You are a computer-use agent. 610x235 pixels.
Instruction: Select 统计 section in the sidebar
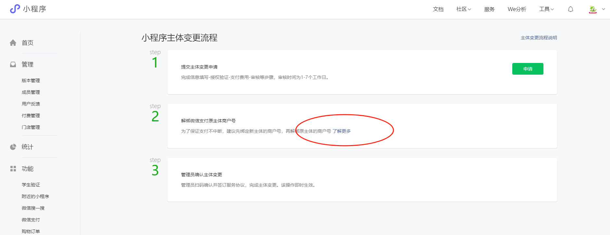28,147
